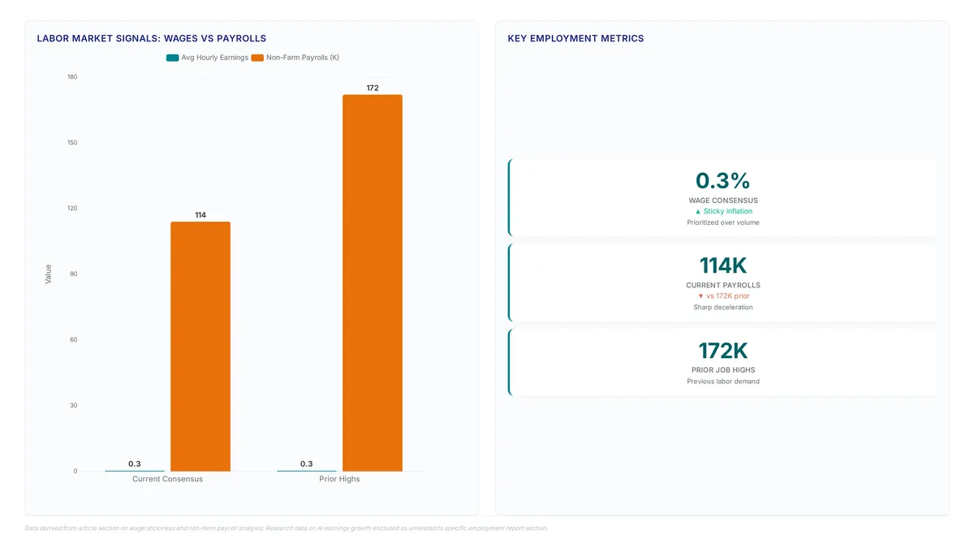Click the 172 data label above bar

point(373,88)
